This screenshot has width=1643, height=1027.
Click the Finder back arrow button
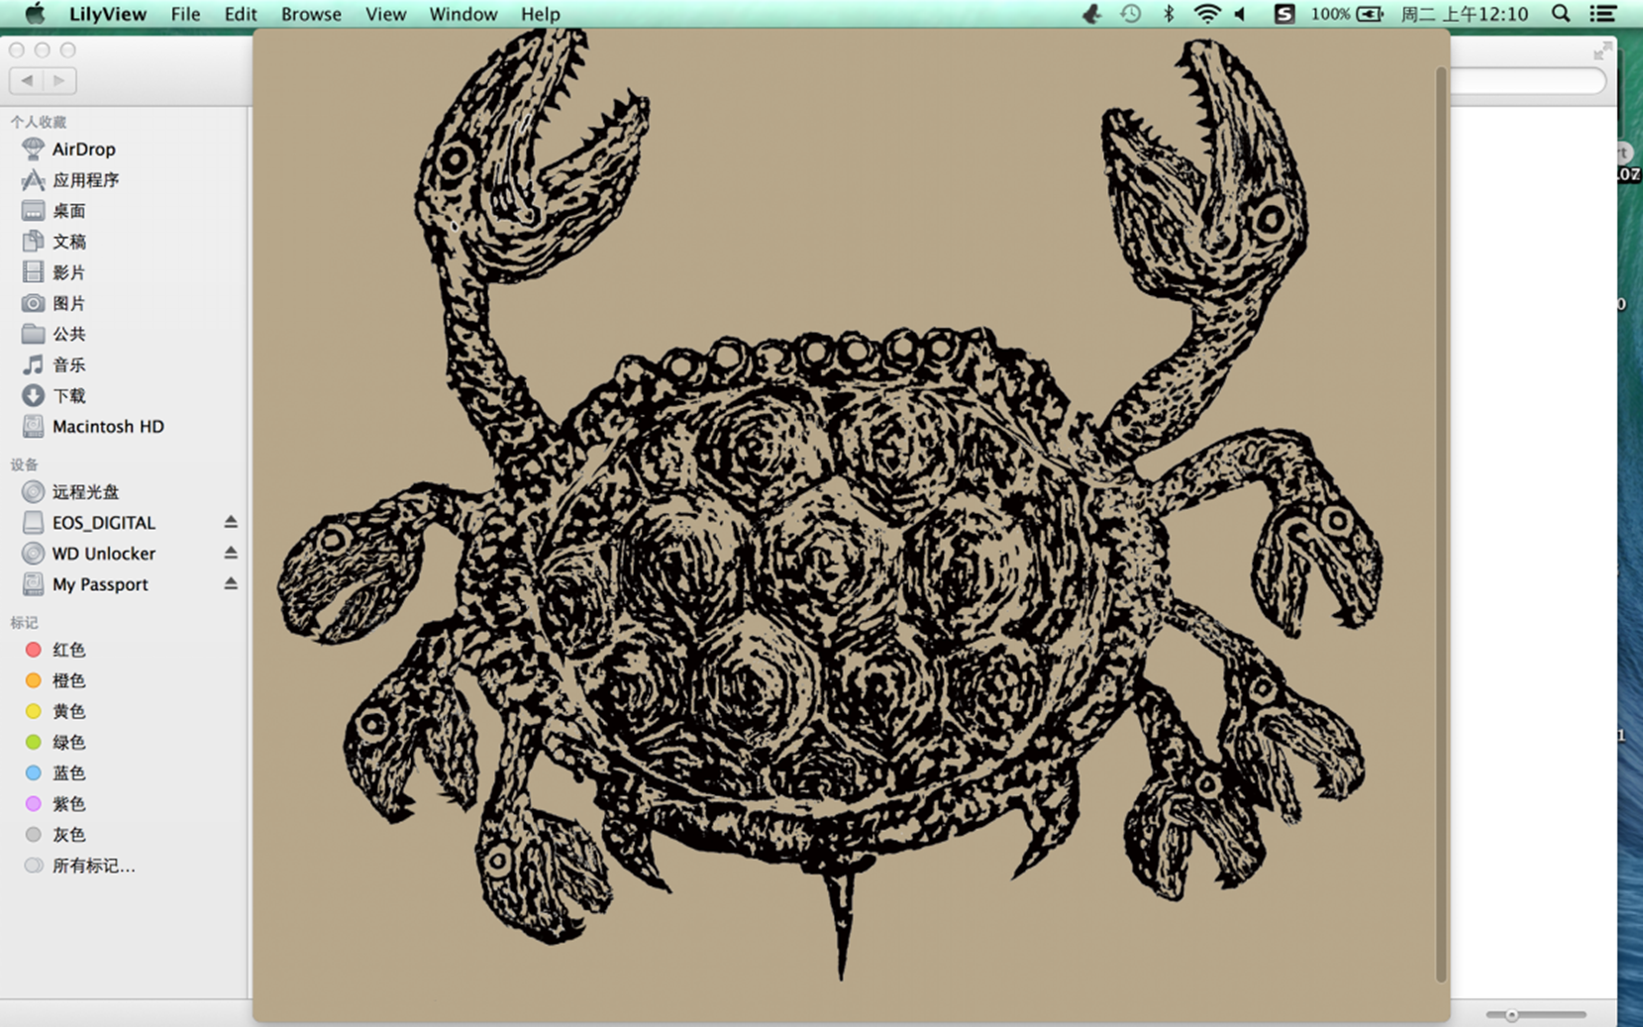click(x=27, y=80)
